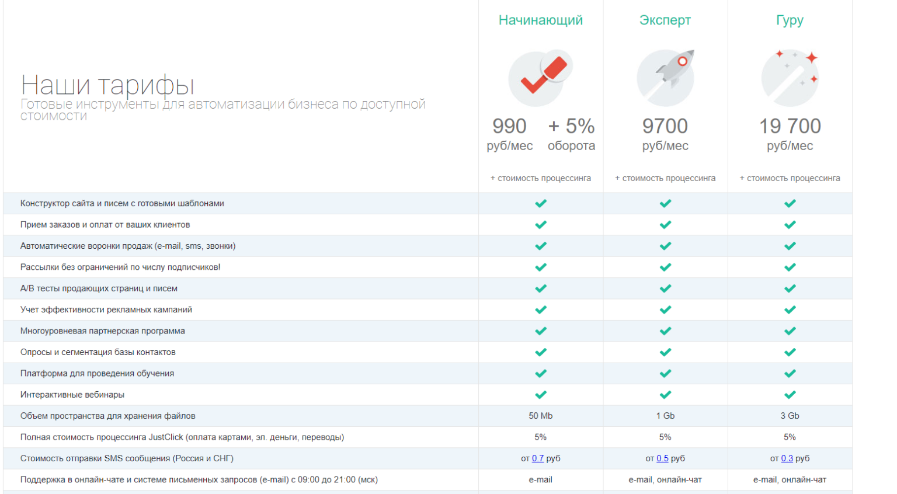Click Эксперт checkmark for Автоматические воронки продаж
The height and width of the screenshot is (494, 897).
[665, 246]
